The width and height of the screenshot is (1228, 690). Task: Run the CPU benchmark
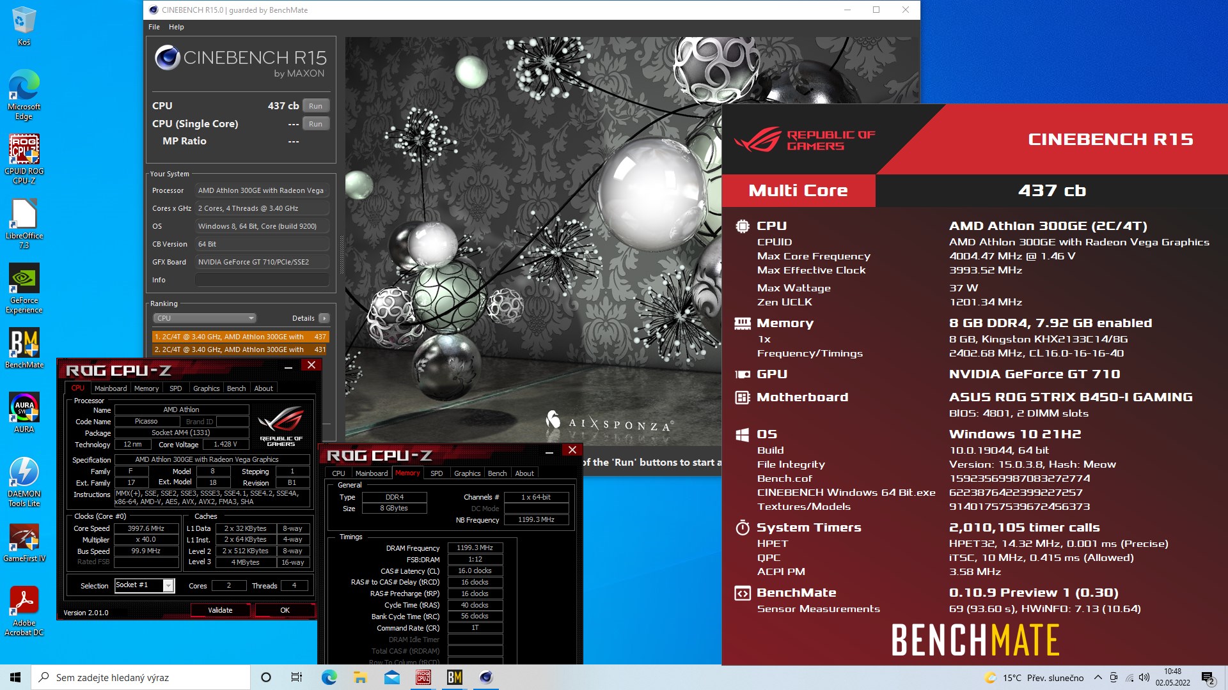[316, 106]
